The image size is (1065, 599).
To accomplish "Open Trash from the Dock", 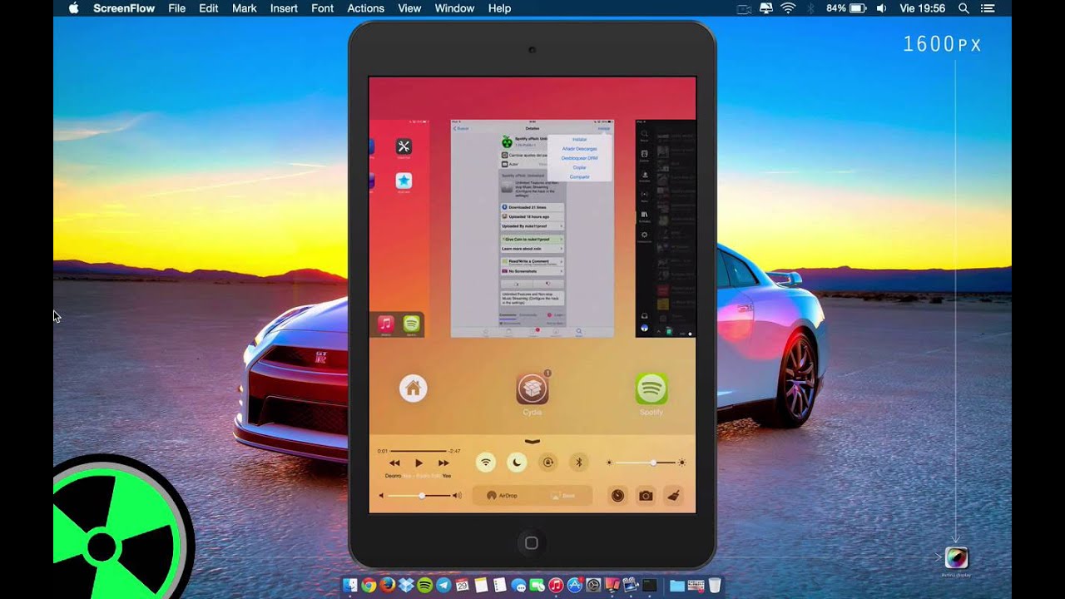I will click(x=715, y=585).
